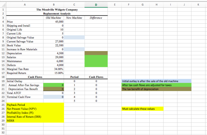Select the period 5 cash flow cell
Screen dimensions: 207x135
96,101
